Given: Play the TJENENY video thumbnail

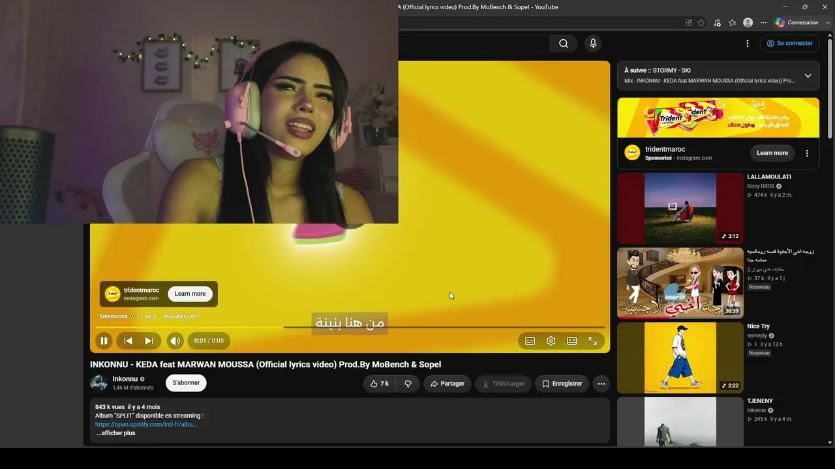Looking at the screenshot, I should [680, 422].
